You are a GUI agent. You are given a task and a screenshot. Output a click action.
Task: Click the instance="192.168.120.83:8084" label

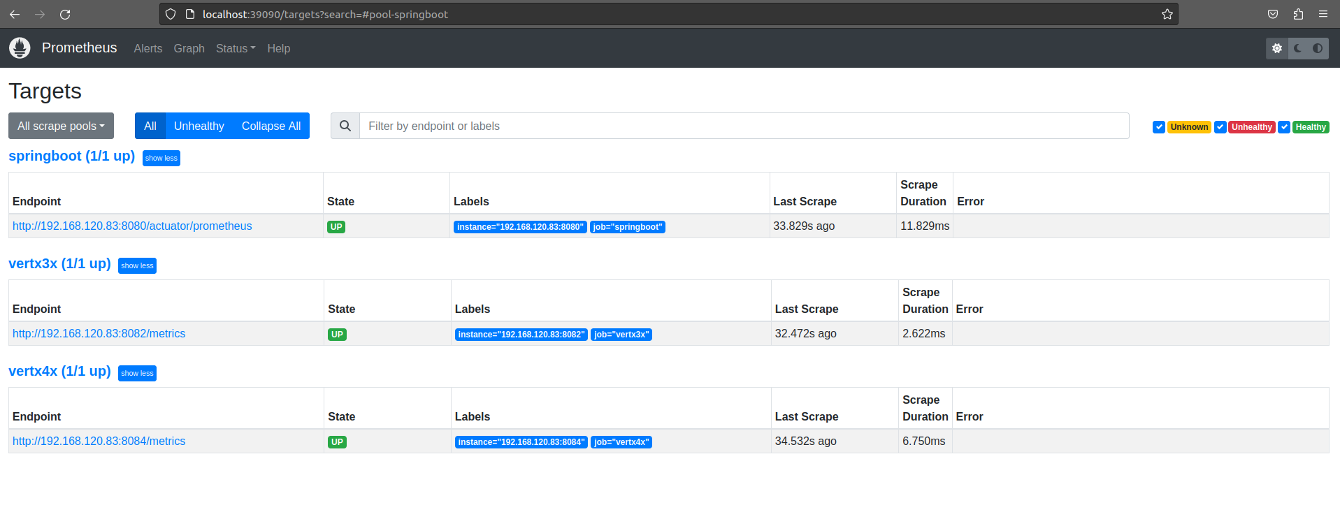521,442
